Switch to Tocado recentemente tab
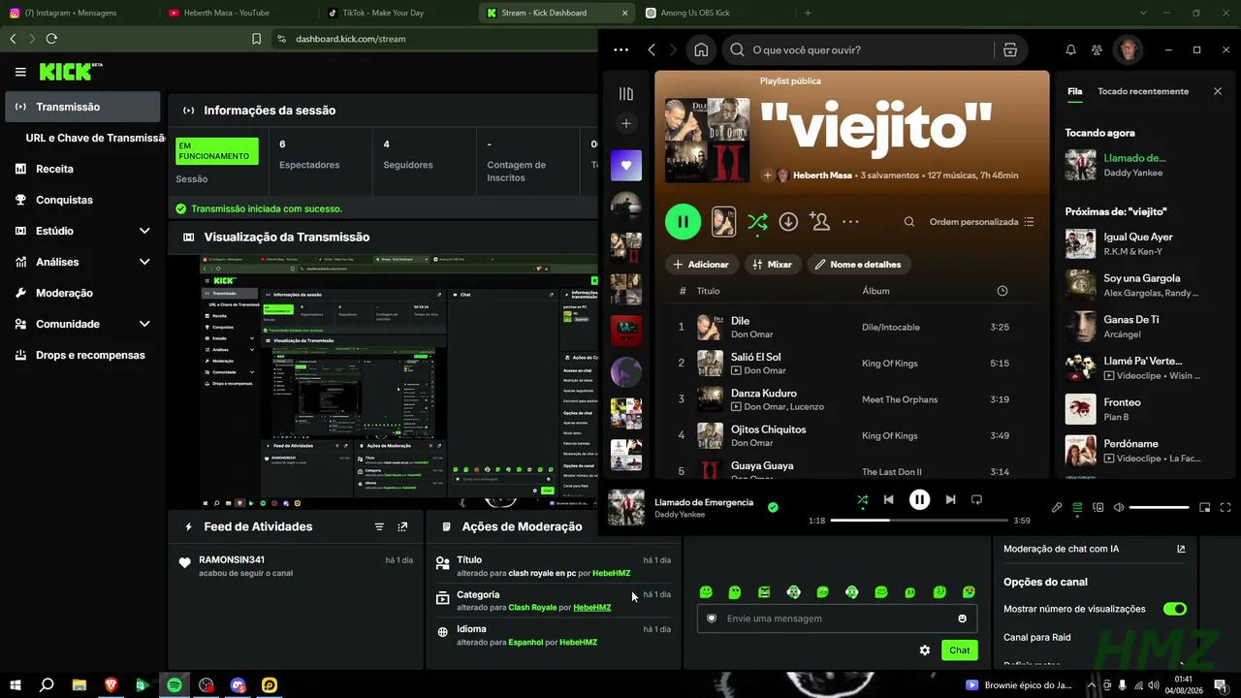The width and height of the screenshot is (1241, 698). [x=1143, y=91]
